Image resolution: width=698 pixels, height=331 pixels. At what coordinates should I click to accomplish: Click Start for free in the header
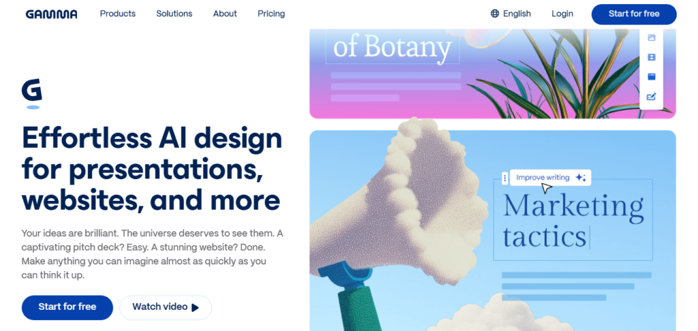[x=634, y=14]
